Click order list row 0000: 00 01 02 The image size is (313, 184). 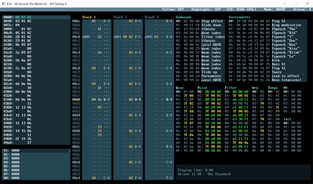36,17
